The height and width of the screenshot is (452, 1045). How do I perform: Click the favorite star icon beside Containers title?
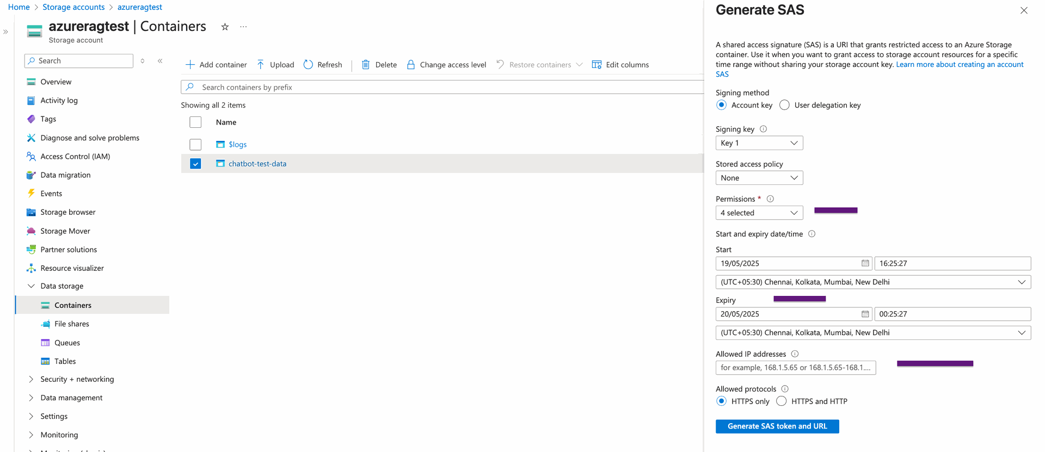[x=225, y=27]
